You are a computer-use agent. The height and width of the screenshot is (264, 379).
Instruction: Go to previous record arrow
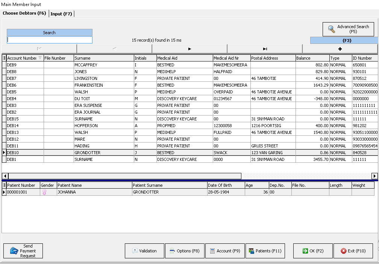pos(114,49)
